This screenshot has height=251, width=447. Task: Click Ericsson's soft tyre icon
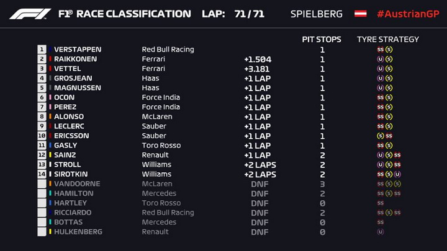coord(381,136)
